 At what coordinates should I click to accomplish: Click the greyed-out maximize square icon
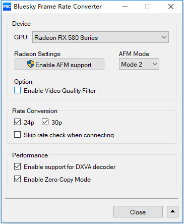click(x=148, y=7)
